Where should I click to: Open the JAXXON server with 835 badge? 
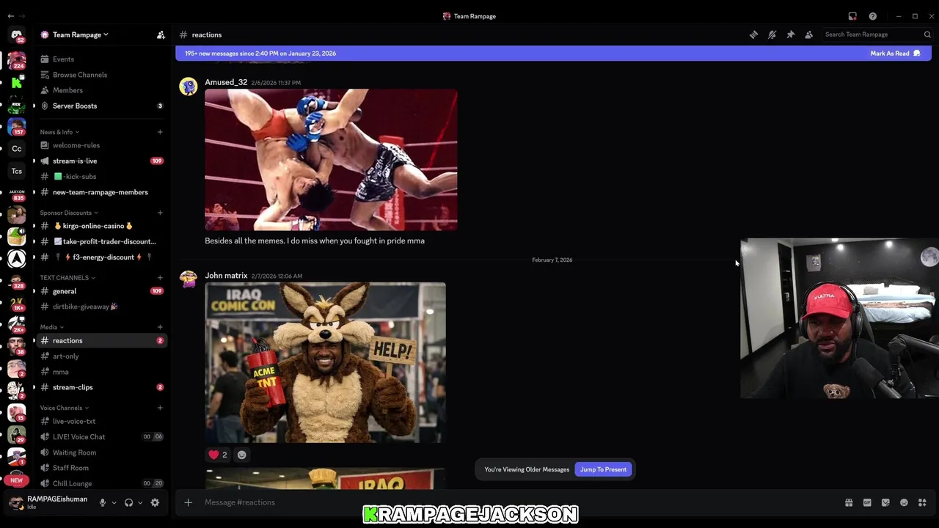[16, 193]
